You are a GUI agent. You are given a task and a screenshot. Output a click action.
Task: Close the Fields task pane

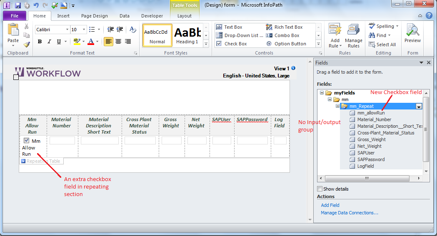[429, 62]
